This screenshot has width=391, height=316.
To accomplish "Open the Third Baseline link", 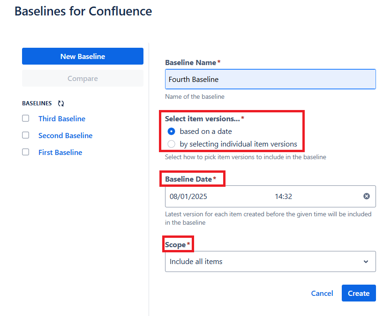I will [x=61, y=118].
